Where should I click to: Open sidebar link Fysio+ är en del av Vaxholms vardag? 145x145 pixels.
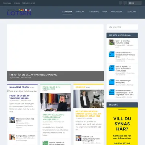[123, 42]
